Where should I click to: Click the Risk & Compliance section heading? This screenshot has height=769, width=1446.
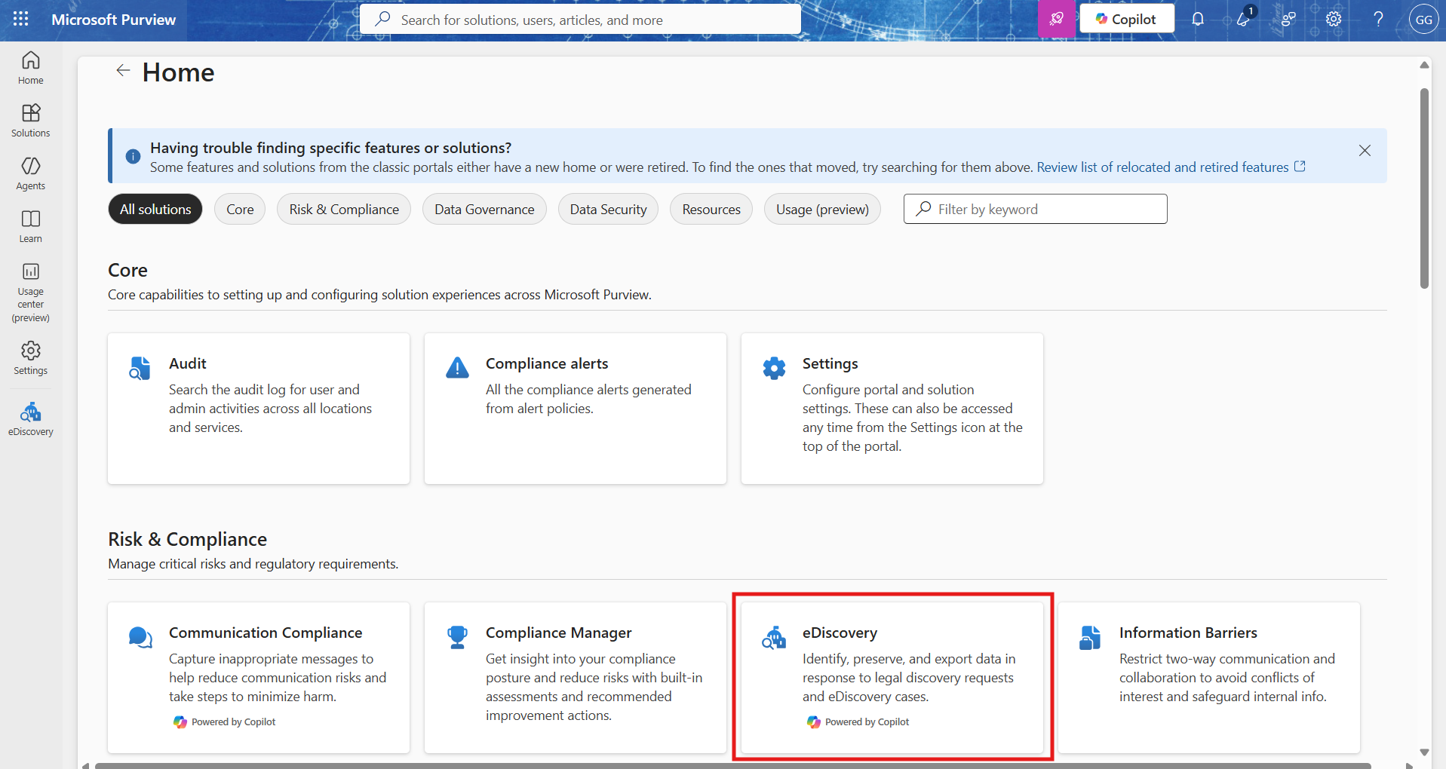[187, 539]
